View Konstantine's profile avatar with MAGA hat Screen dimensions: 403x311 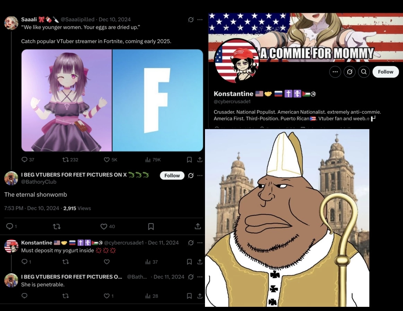coord(237,61)
